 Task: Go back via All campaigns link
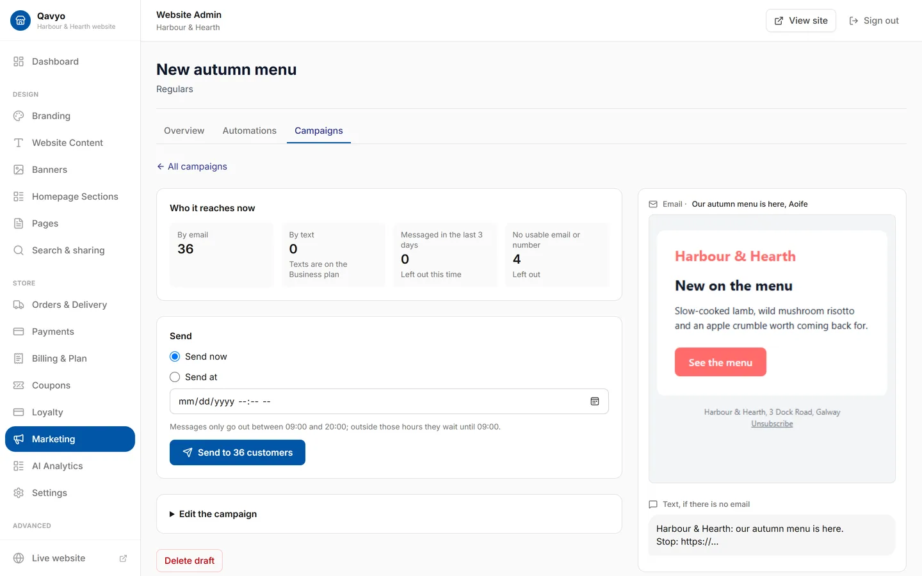pyautogui.click(x=192, y=166)
